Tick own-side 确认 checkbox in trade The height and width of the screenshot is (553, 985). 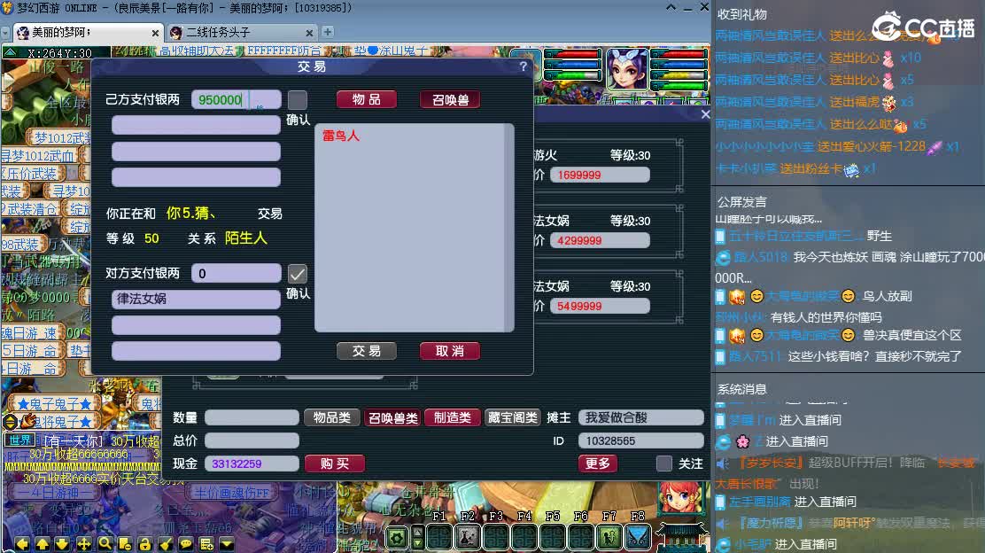tap(297, 100)
